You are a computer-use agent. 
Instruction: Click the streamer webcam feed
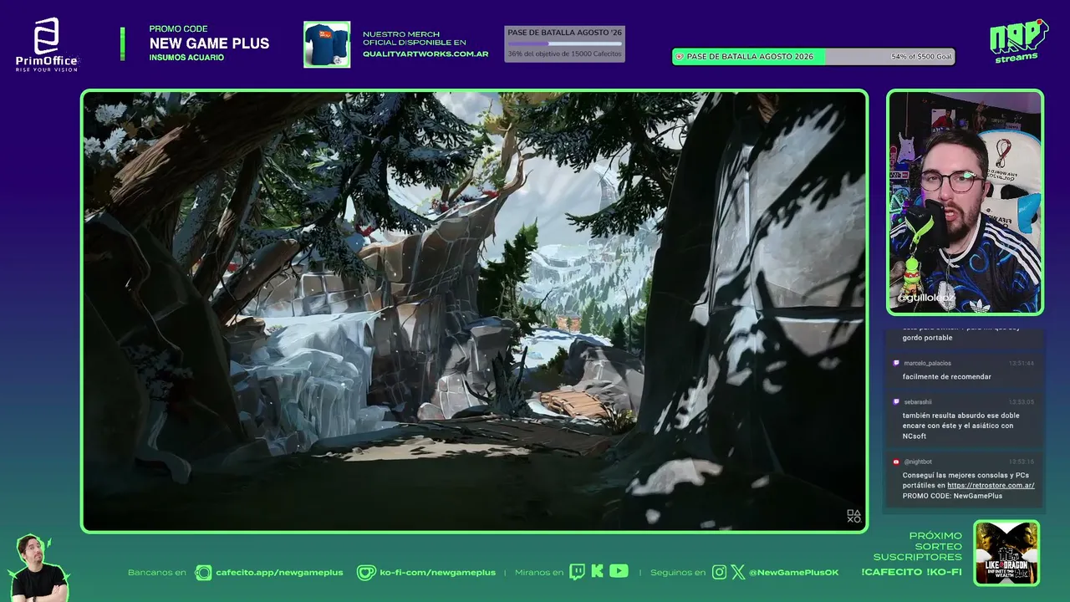pos(965,202)
